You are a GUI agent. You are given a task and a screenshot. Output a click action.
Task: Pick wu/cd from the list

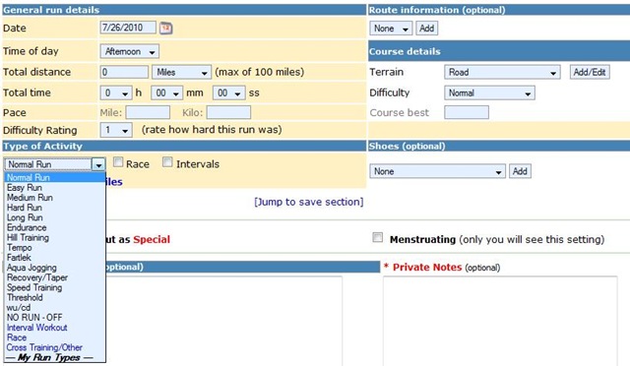click(x=55, y=308)
